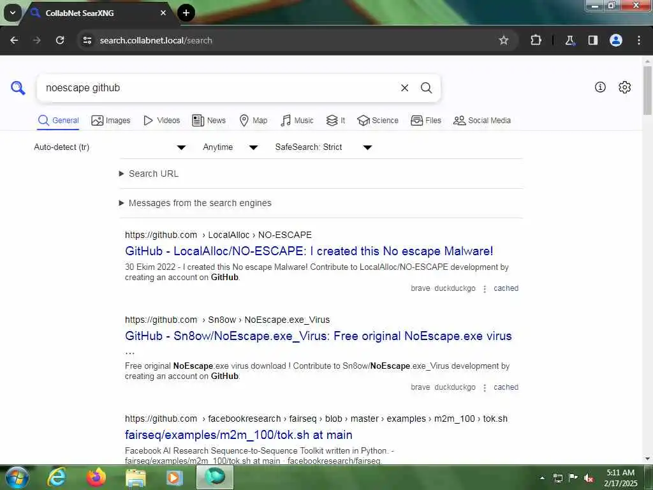Open more options dots for LocalAlloc result
Viewport: 653px width, 490px height.
(485, 289)
